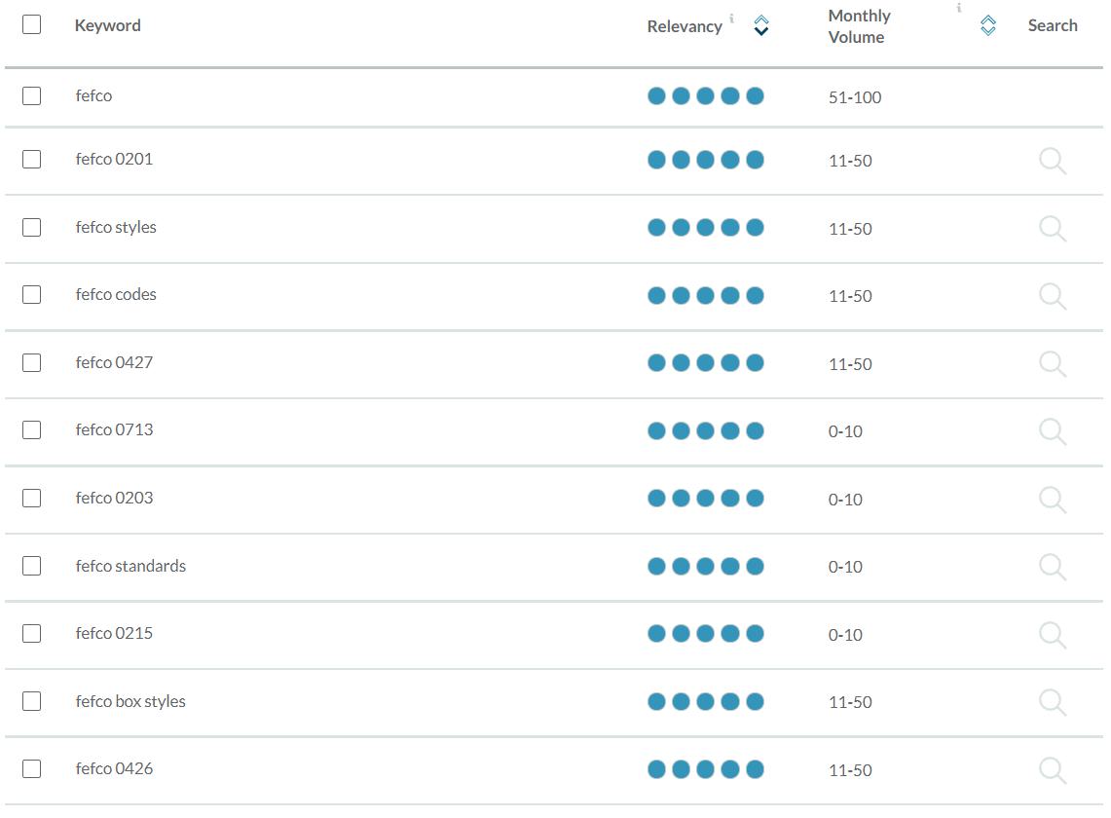The image size is (1111, 818).
Task: Click search icon for fefco 0201
Action: coord(1052,161)
